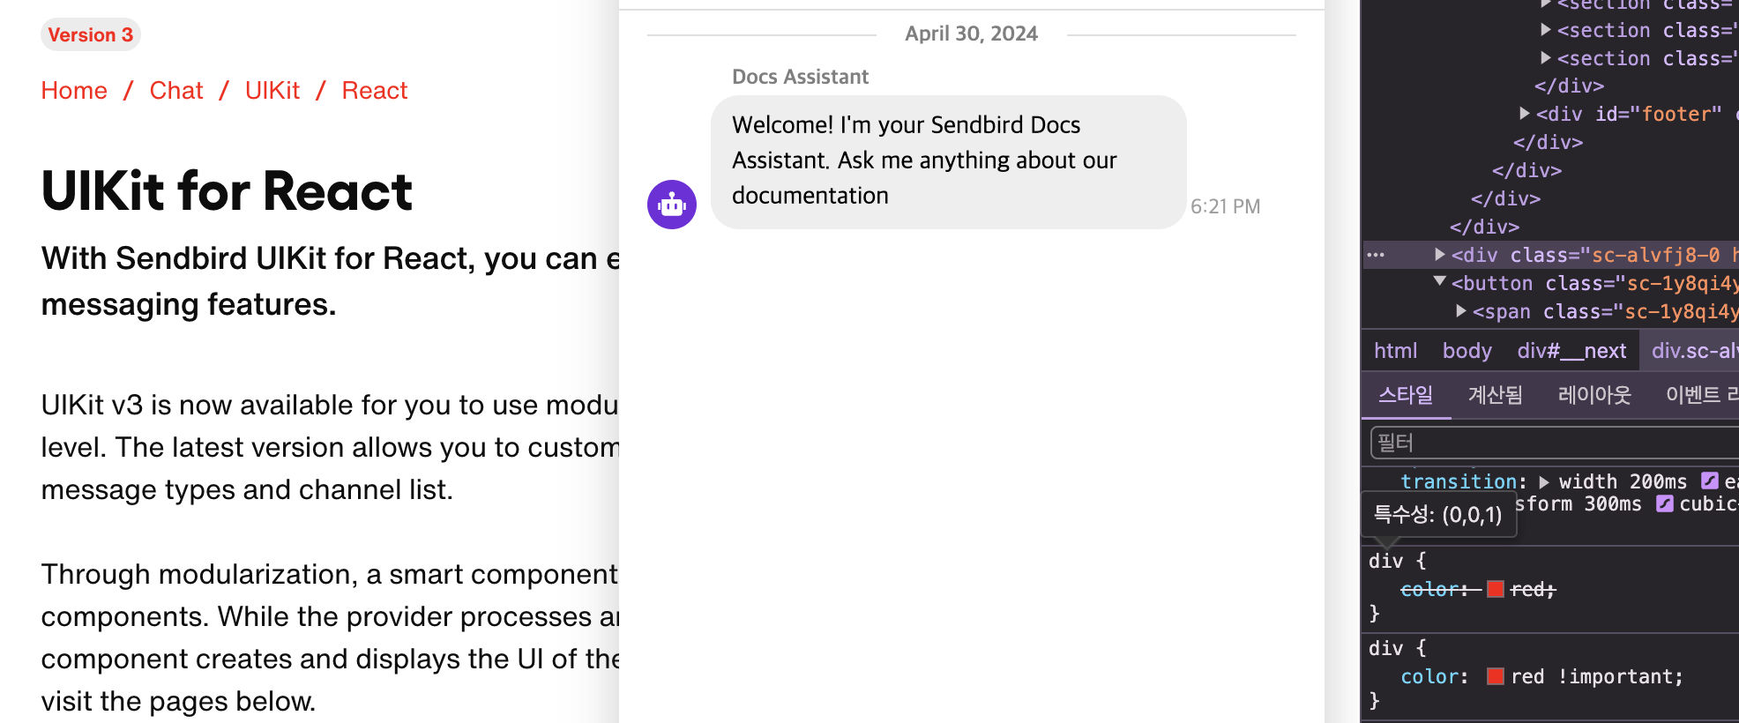Open the red swatch in struck-through color rule

tap(1495, 589)
